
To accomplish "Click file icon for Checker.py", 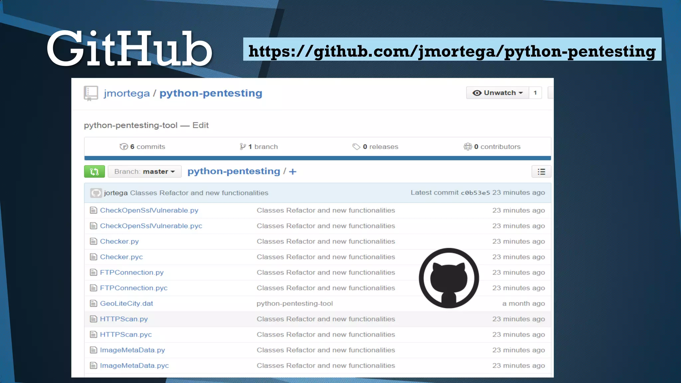I will point(93,241).
